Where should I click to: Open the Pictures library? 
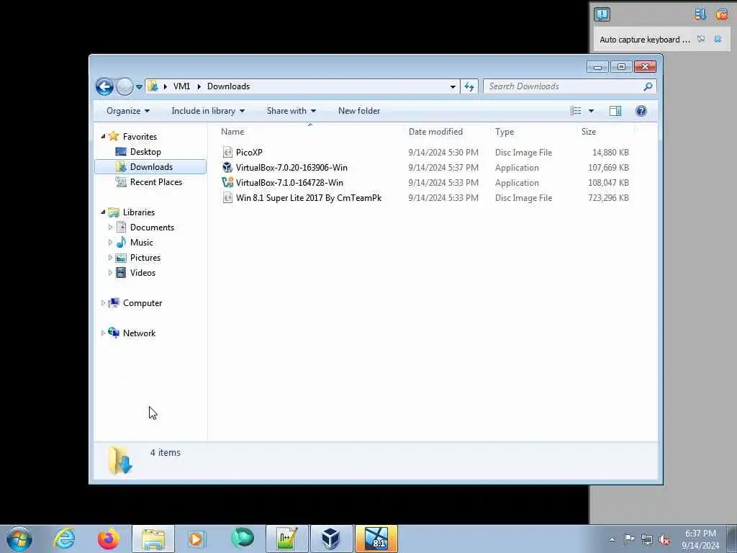[x=145, y=258]
